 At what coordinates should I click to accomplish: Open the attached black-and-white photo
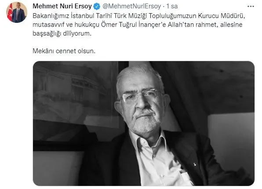coord(144,124)
